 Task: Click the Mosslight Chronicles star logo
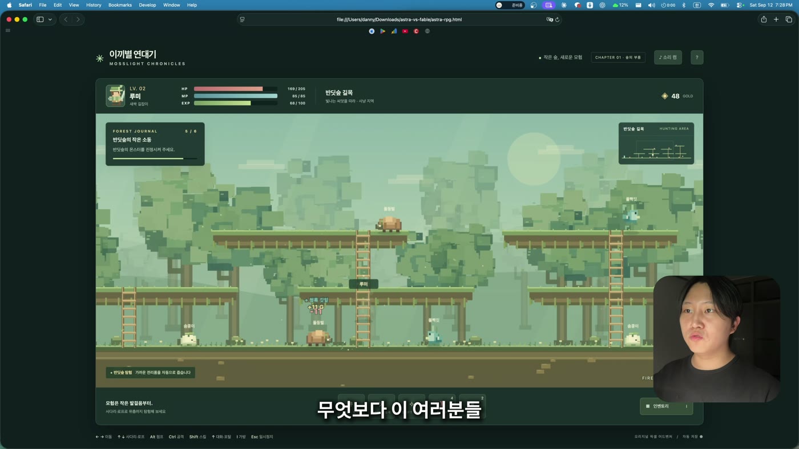click(x=100, y=58)
